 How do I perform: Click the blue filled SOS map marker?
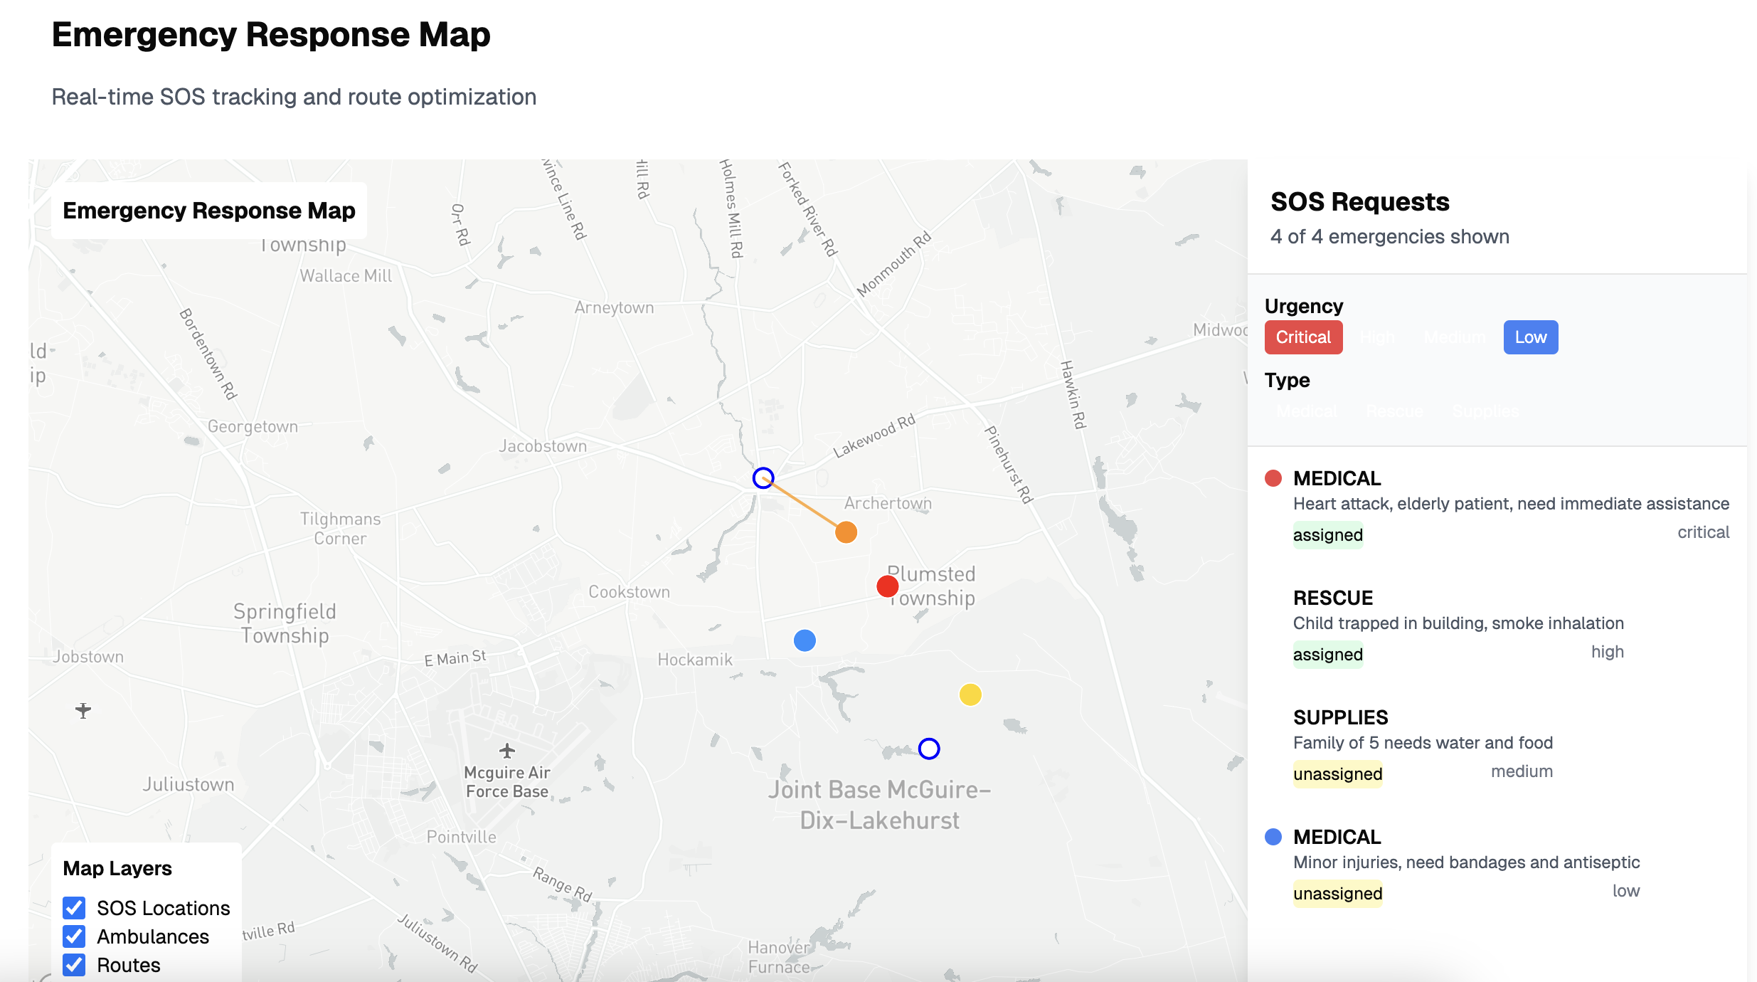[x=805, y=640]
